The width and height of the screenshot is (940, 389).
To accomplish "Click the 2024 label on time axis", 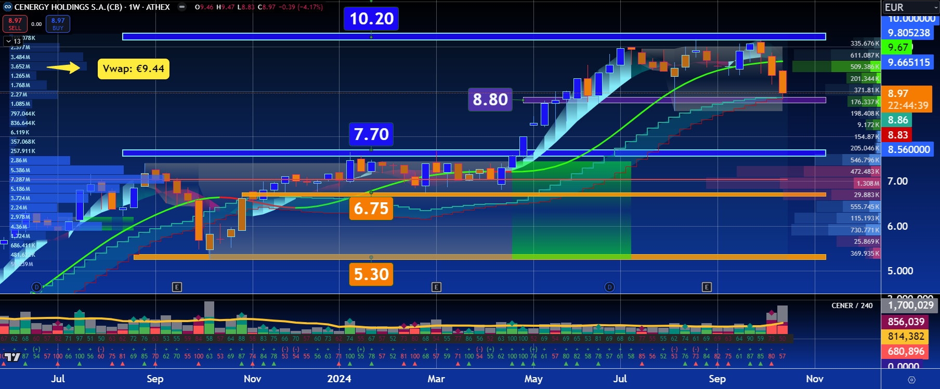I will (x=339, y=379).
